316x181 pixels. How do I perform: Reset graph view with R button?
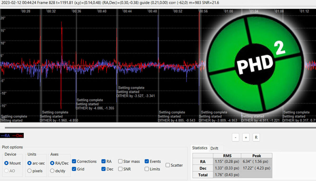(x=256, y=137)
